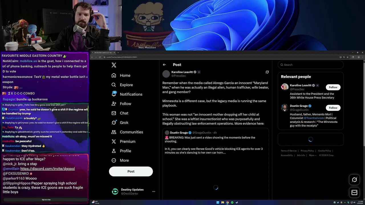The width and height of the screenshot is (365, 205).
Task: Open Spotify from the taskbar
Action: coord(232,202)
